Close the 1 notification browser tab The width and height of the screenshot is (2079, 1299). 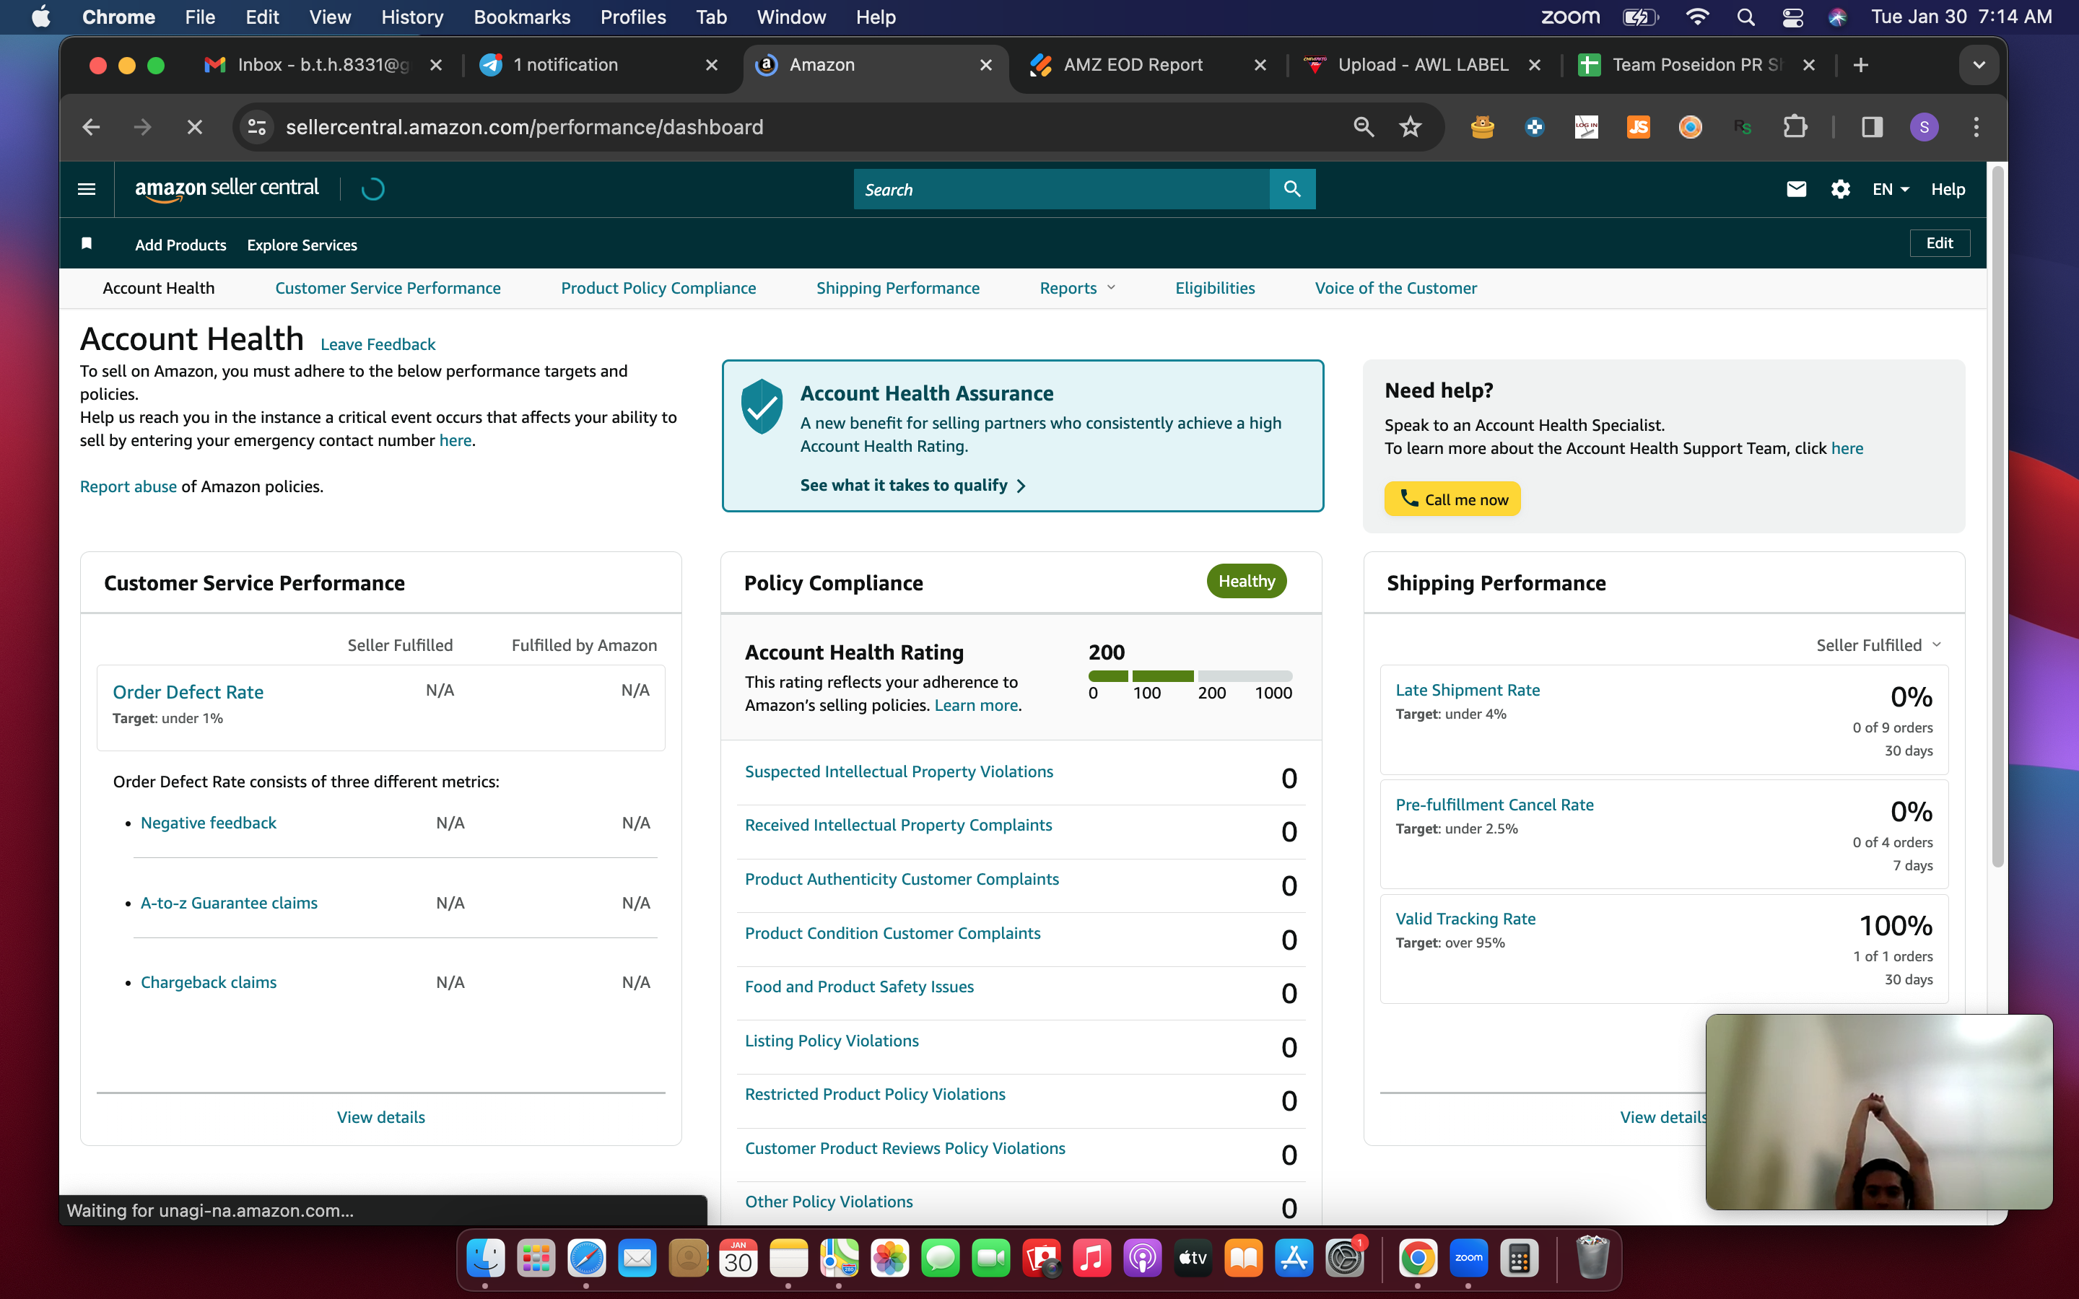pyautogui.click(x=711, y=65)
